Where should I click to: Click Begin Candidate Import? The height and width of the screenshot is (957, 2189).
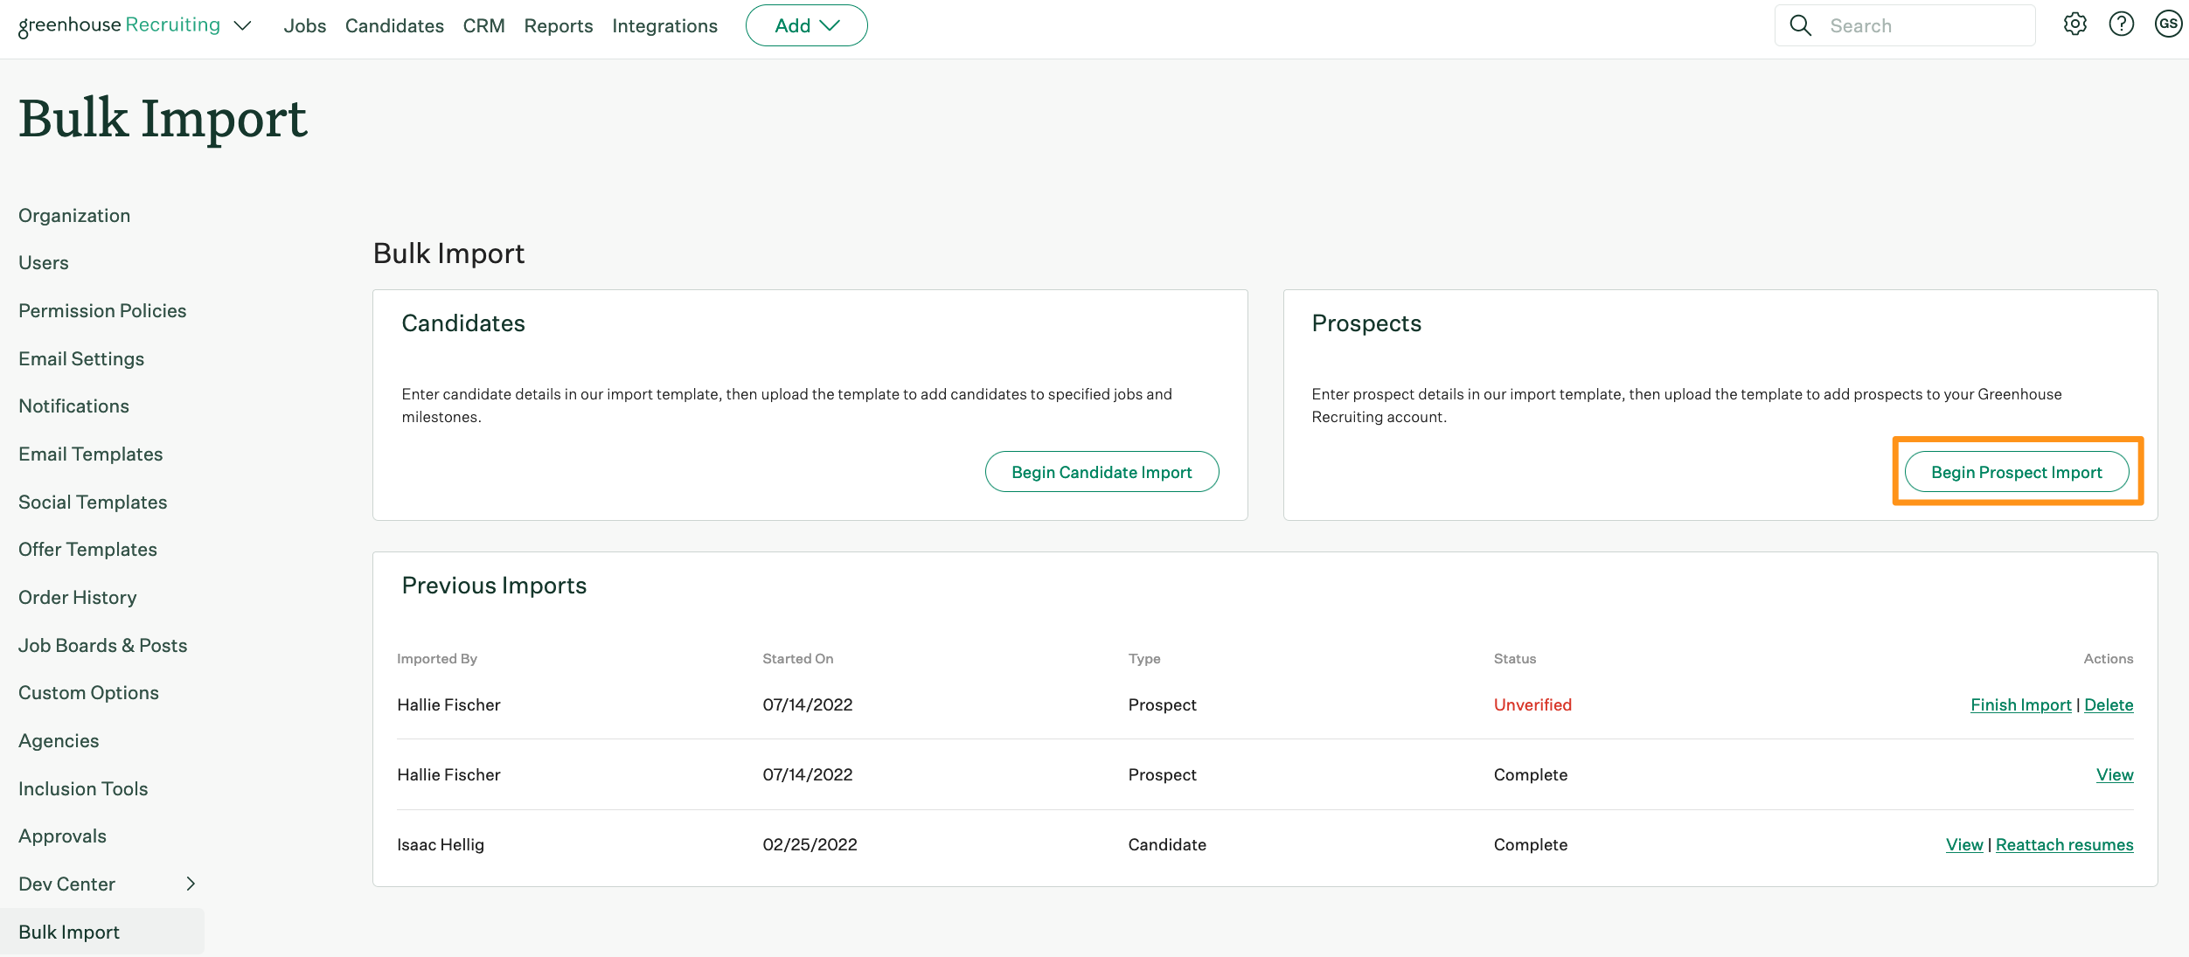pyautogui.click(x=1101, y=471)
